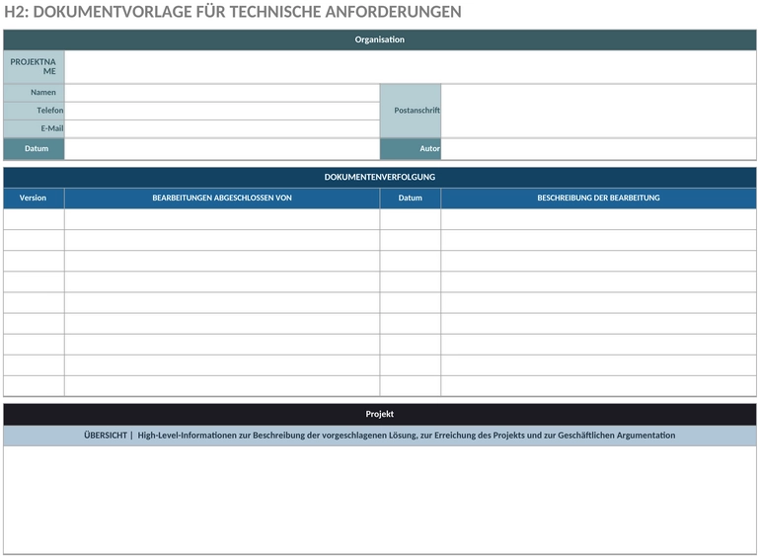The width and height of the screenshot is (760, 557).
Task: Click the BESCHREIBUNG DER BEARBEITUNG column header
Action: [x=598, y=199]
